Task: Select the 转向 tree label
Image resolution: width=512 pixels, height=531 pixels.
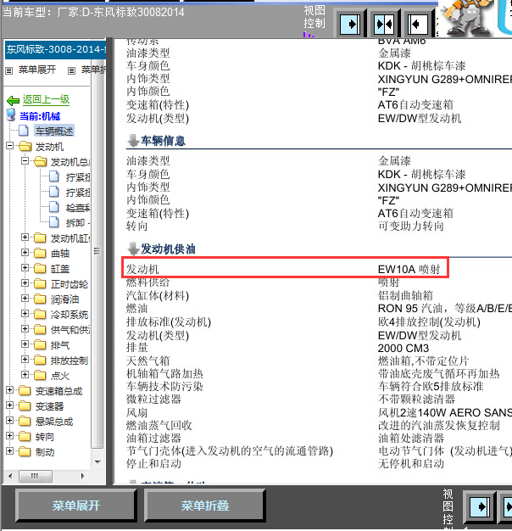Action: (x=45, y=437)
